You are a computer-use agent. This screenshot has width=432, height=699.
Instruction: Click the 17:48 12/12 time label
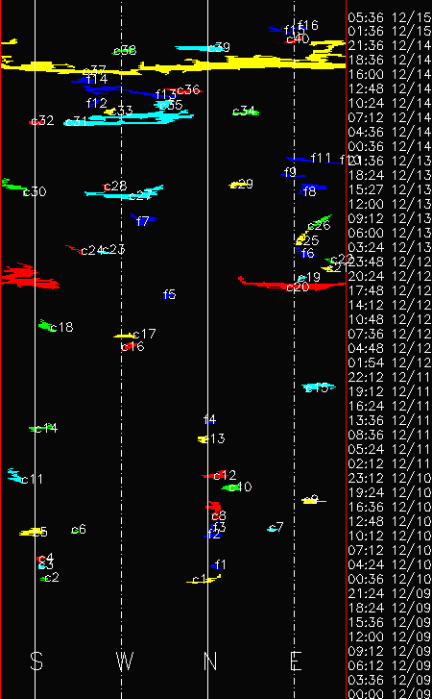coord(390,290)
